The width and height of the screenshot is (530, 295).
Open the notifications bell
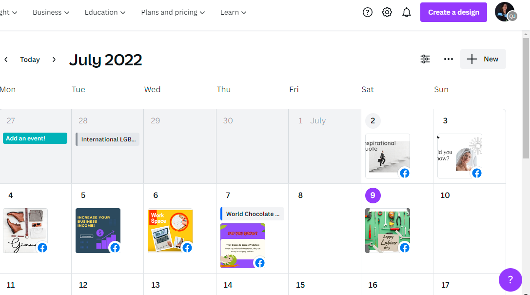tap(407, 12)
